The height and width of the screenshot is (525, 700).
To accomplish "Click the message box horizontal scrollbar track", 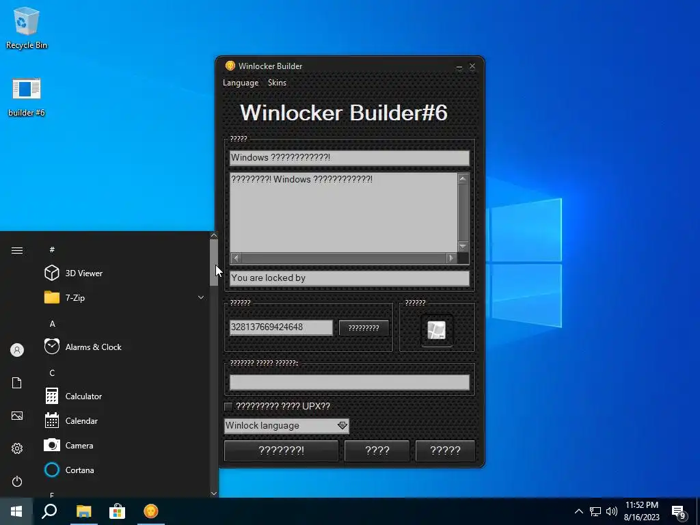I will [x=344, y=258].
